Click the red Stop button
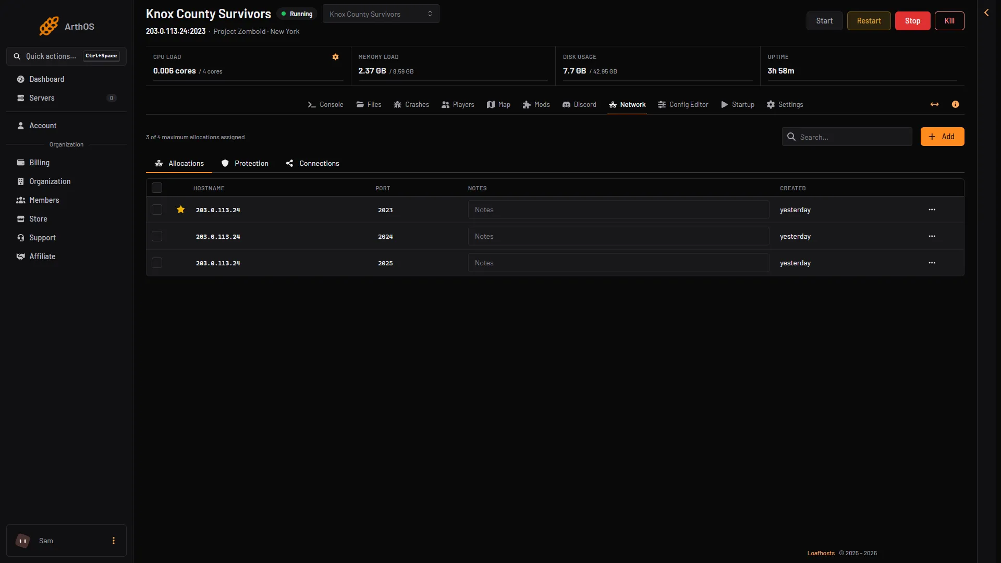This screenshot has height=563, width=1001. tap(912, 21)
